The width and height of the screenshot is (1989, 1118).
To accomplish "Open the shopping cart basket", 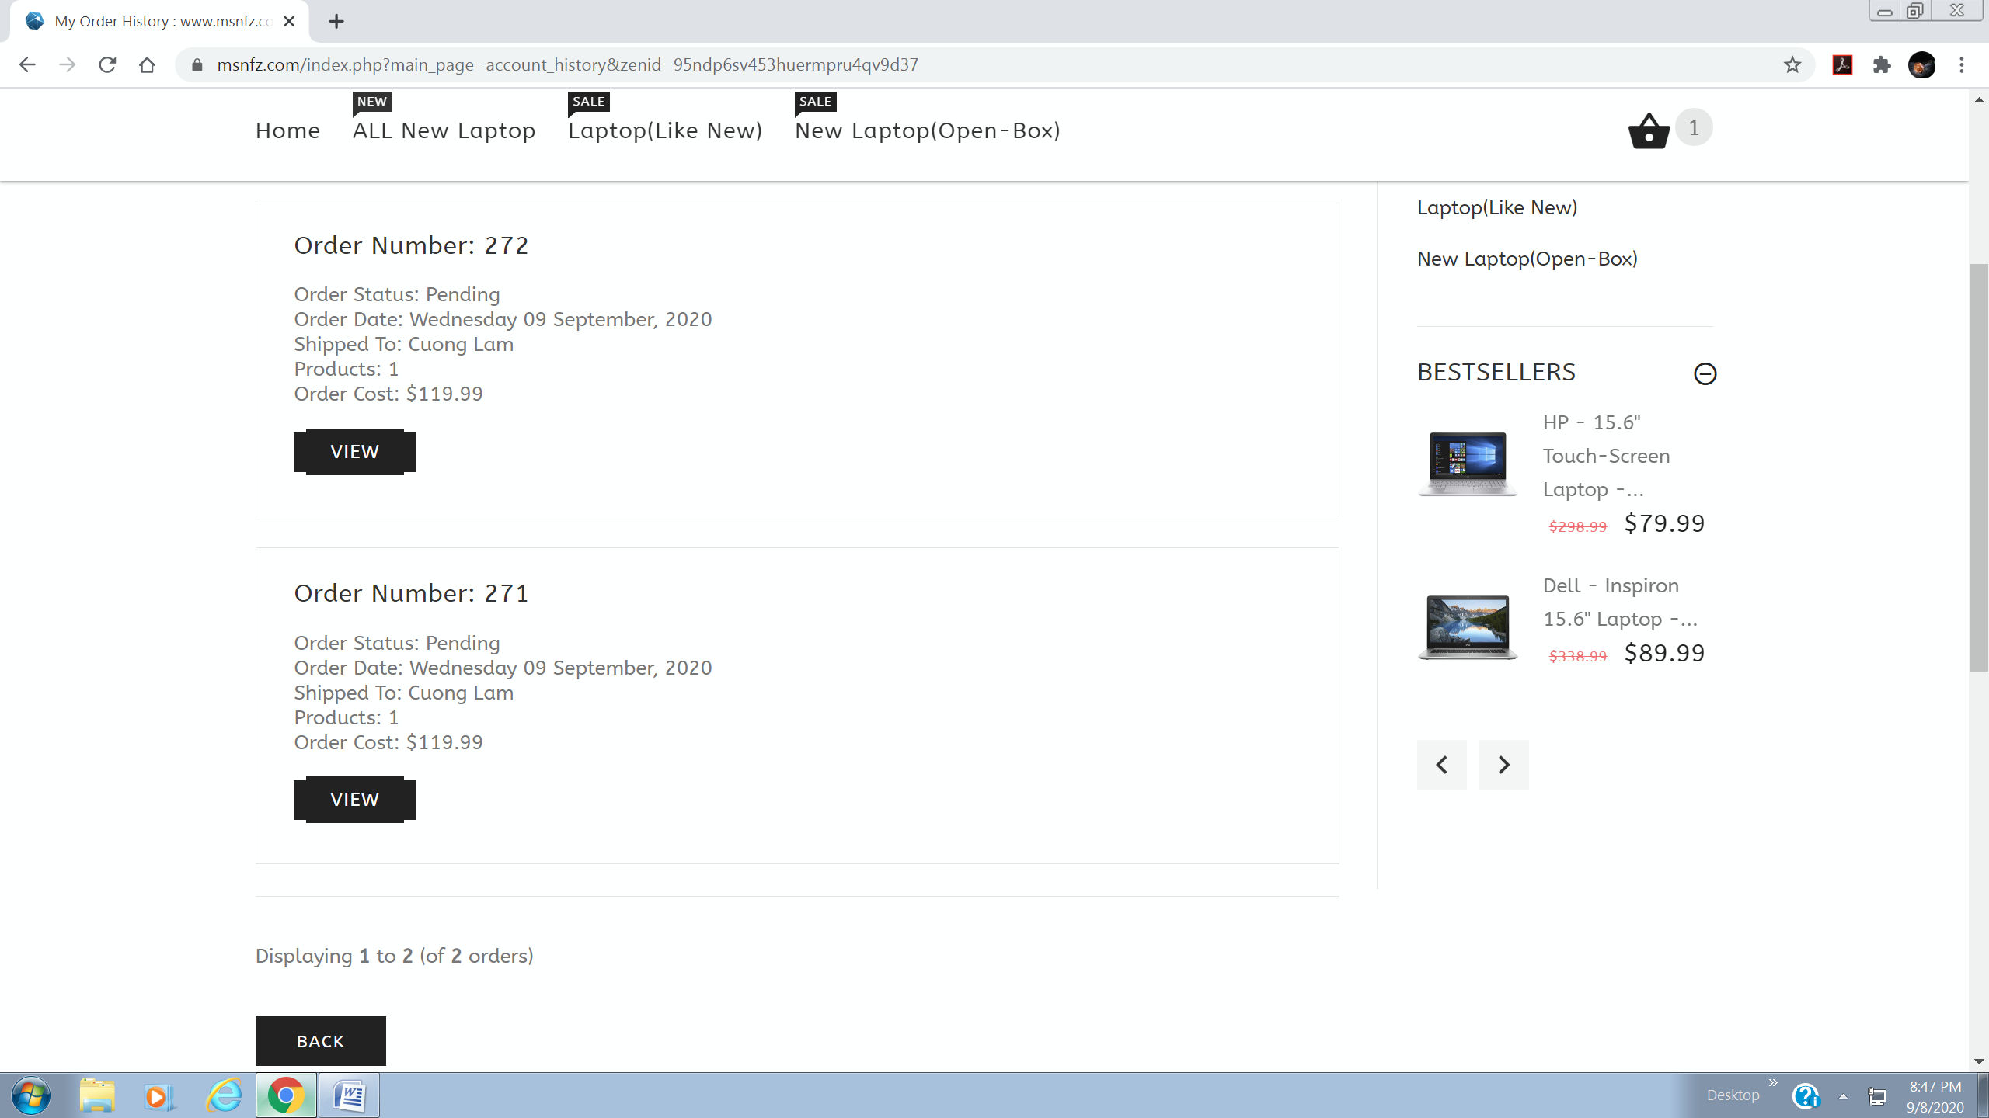I will tap(1649, 130).
